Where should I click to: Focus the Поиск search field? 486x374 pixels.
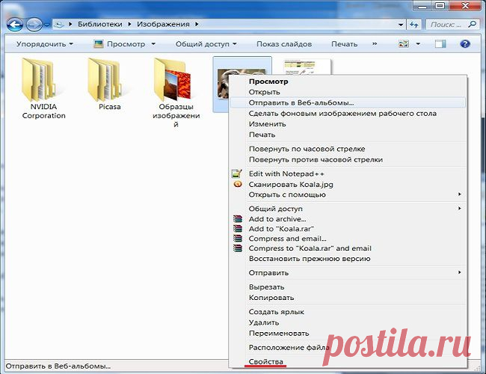coord(452,25)
